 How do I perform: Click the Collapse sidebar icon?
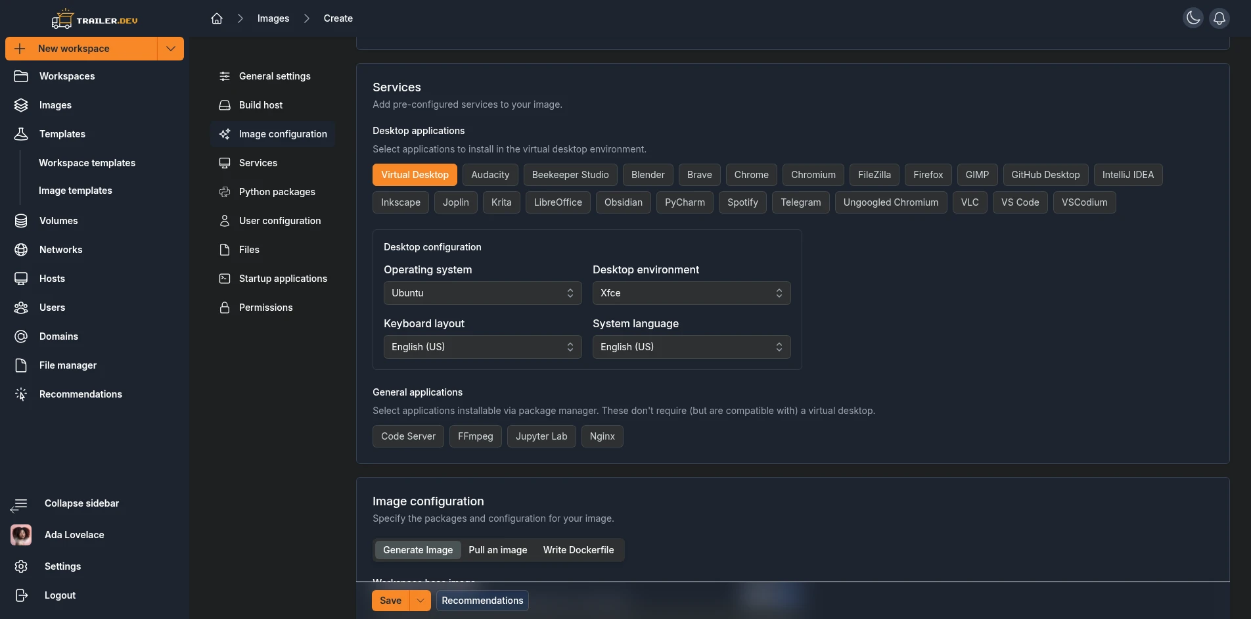[x=19, y=505]
